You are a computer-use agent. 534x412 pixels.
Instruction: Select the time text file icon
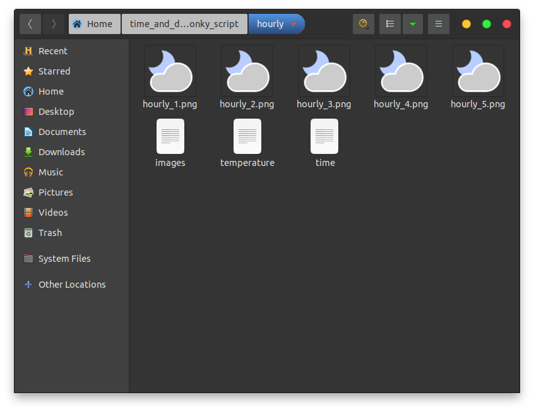coord(324,136)
